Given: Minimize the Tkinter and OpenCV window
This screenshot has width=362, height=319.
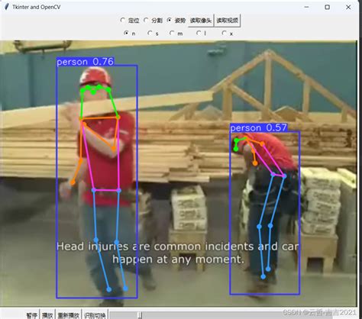Looking at the screenshot, I should pyautogui.click(x=307, y=7).
